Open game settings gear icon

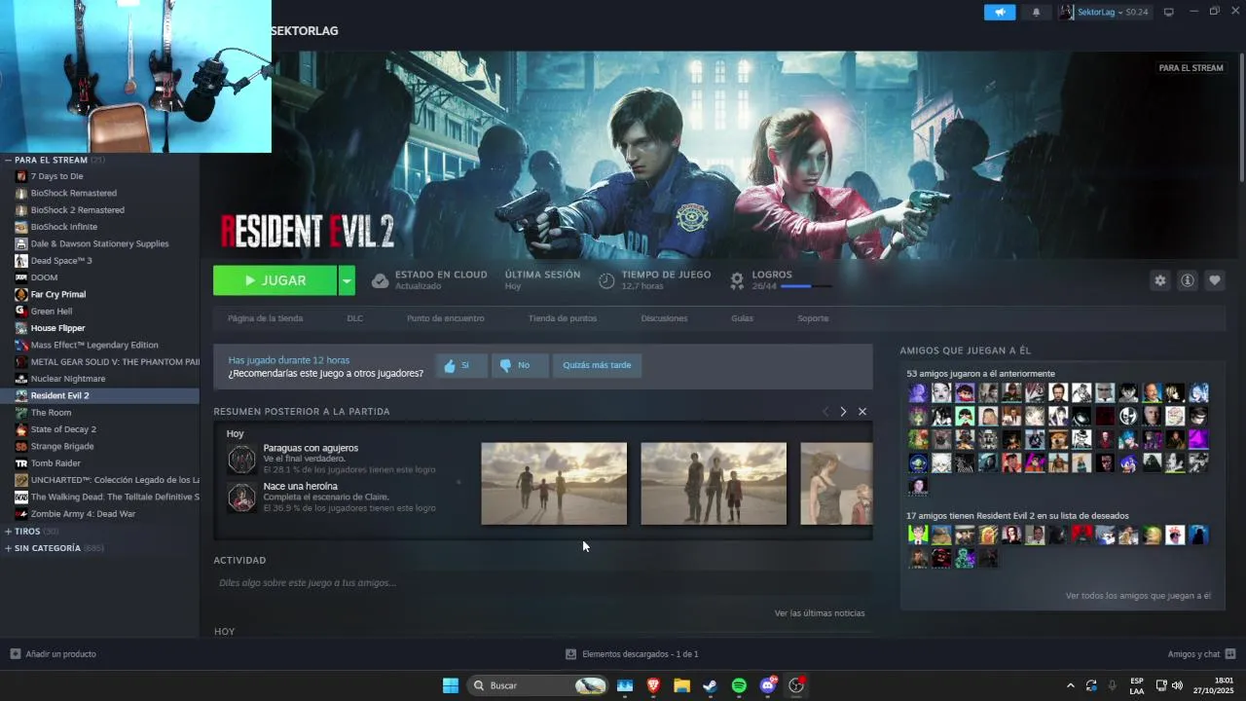pos(1159,280)
